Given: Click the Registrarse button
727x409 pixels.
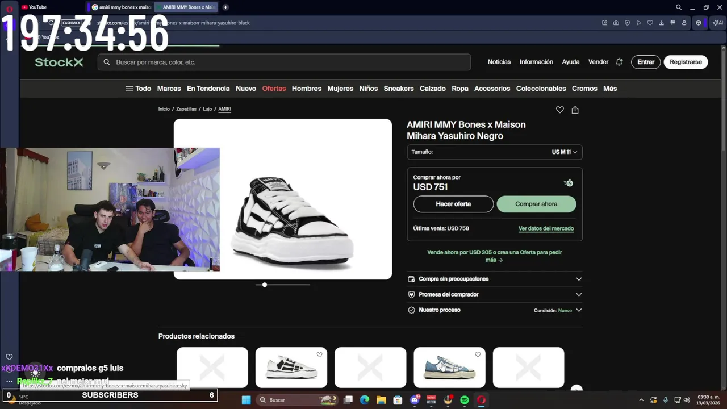Looking at the screenshot, I should (x=686, y=62).
